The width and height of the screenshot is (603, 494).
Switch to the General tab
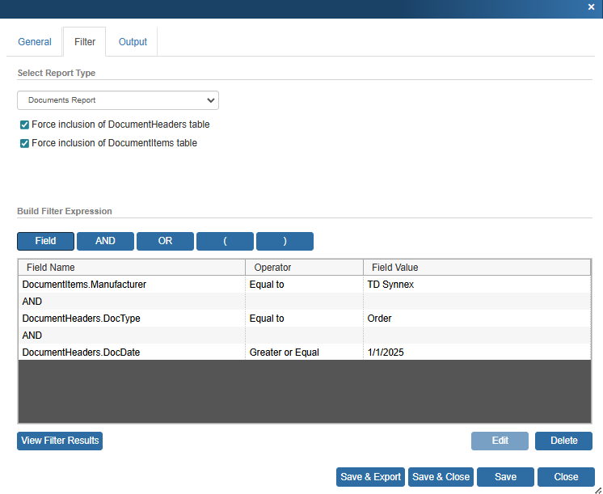(x=35, y=42)
